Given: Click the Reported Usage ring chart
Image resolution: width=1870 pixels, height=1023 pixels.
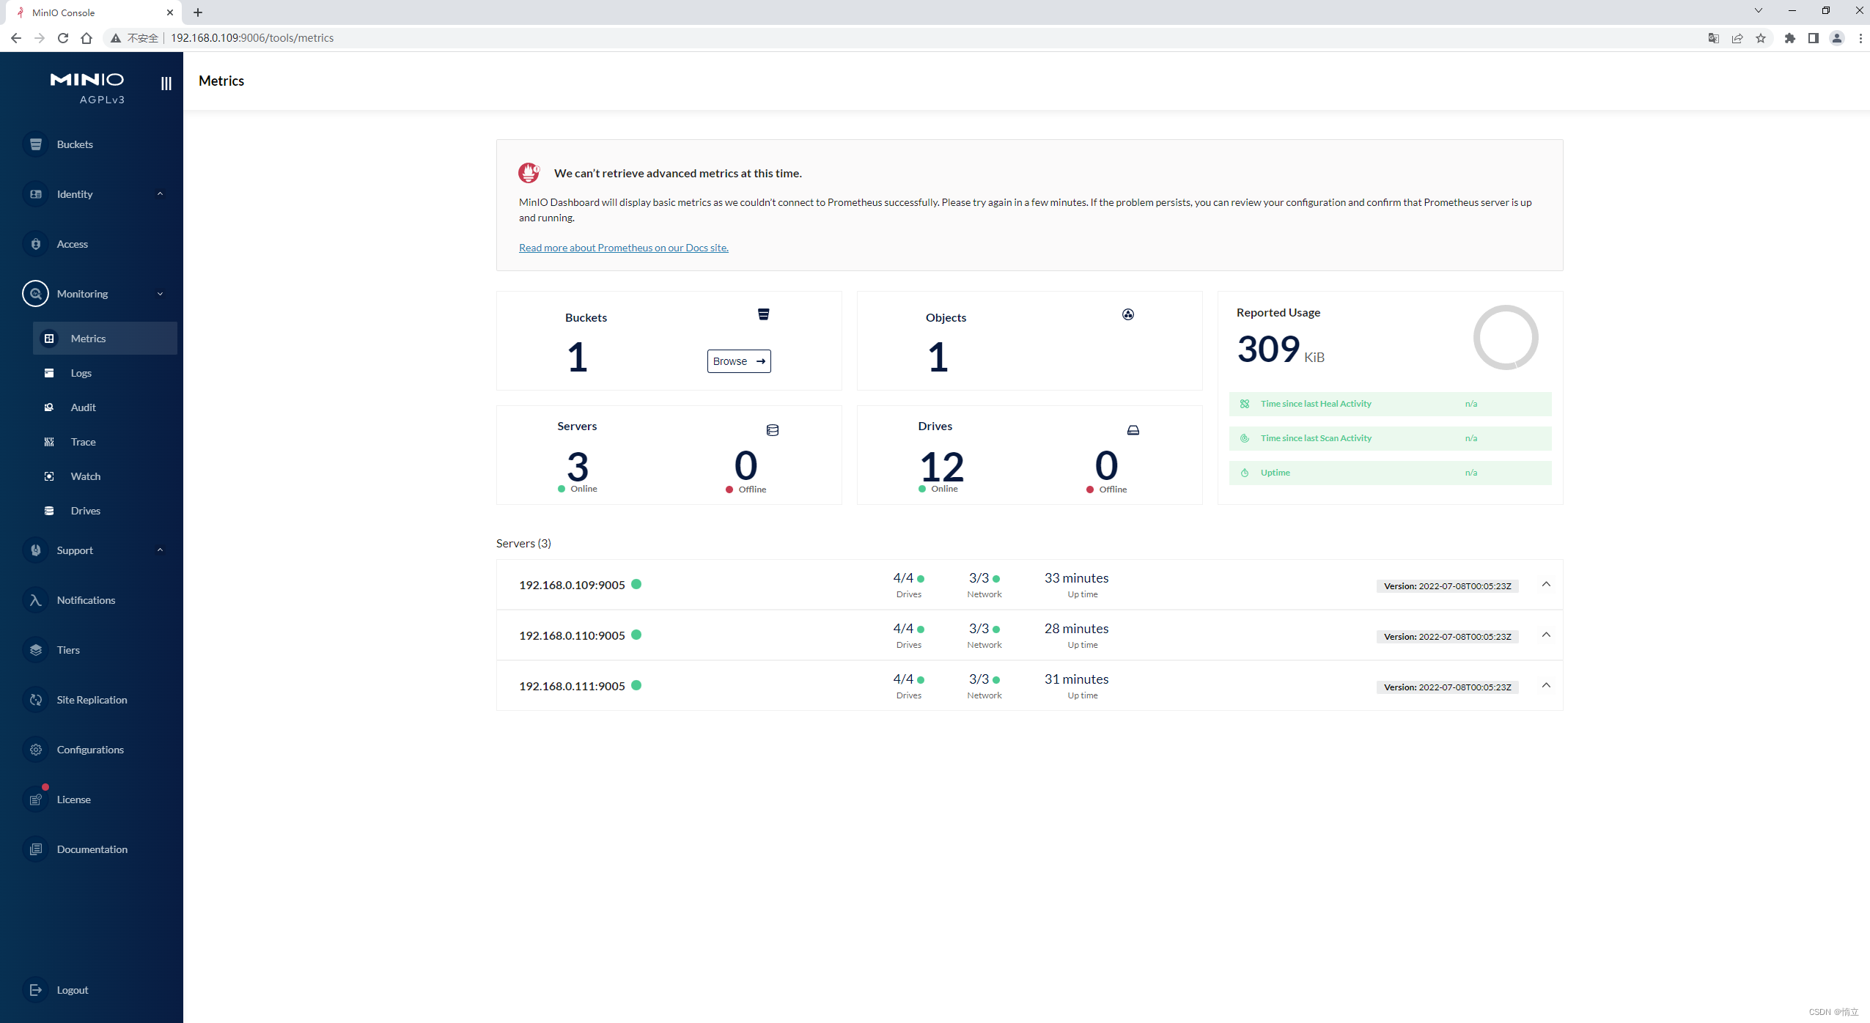Looking at the screenshot, I should [1506, 338].
